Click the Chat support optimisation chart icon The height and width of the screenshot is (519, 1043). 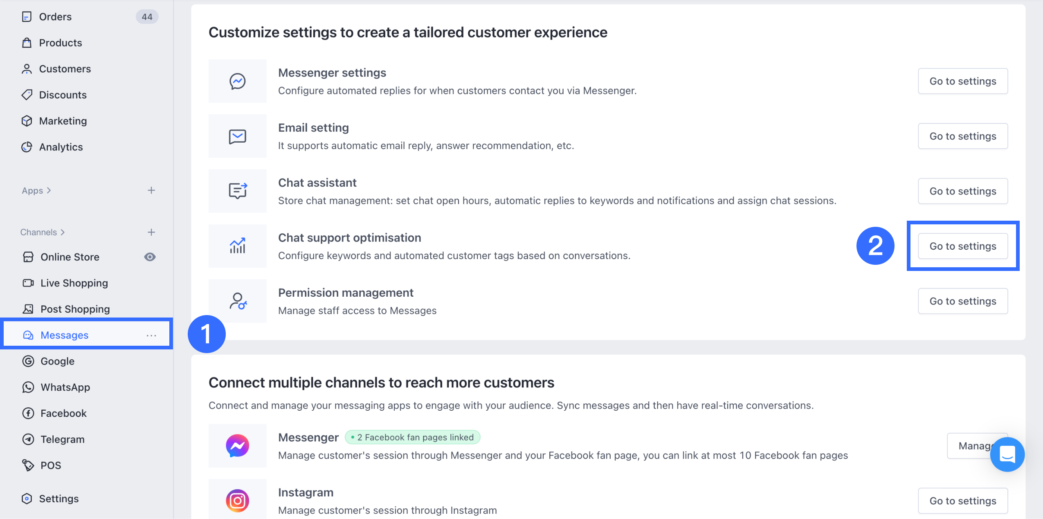(237, 246)
